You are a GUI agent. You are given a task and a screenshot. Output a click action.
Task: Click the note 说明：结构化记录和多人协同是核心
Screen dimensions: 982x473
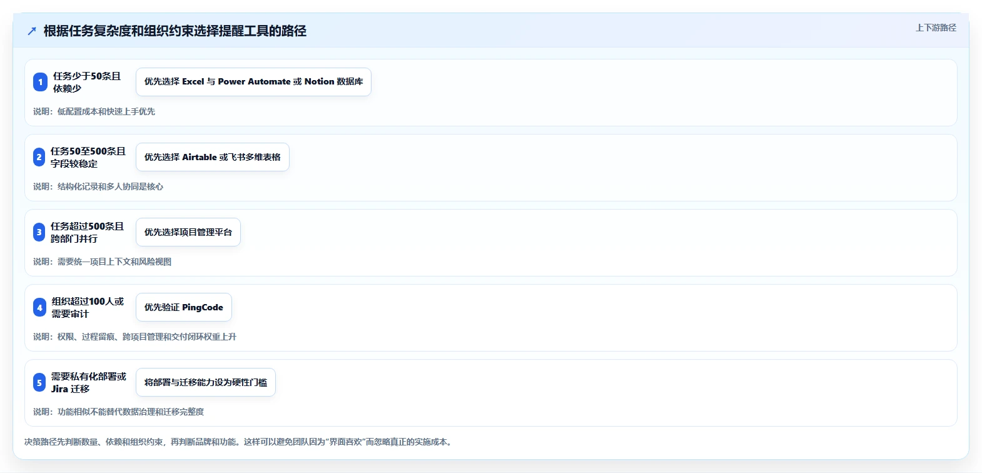tap(98, 186)
